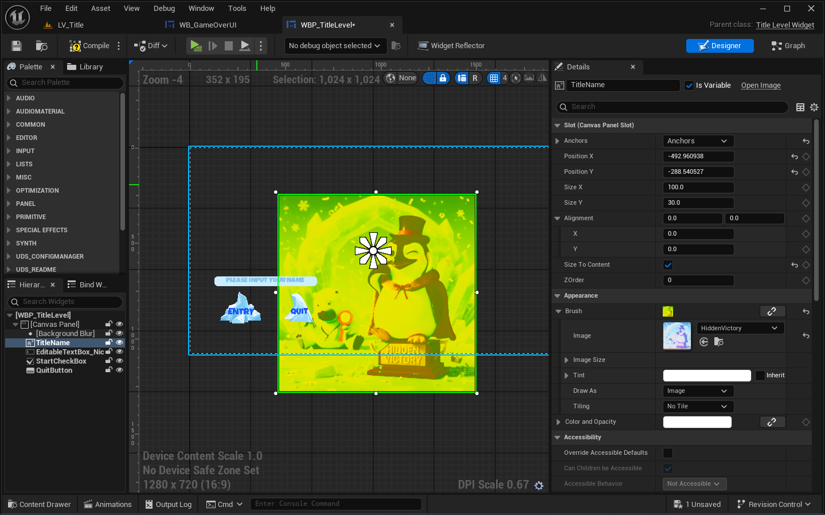
Task: Click the Details panel settings gear
Action: click(814, 107)
